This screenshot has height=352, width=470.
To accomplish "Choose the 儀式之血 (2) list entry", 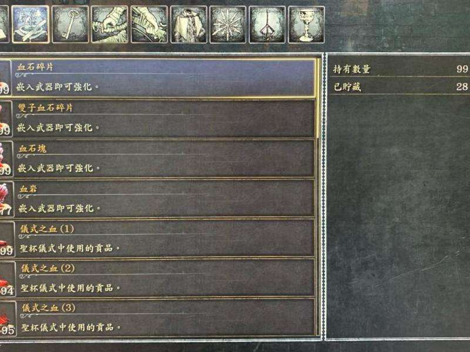I will [x=157, y=278].
